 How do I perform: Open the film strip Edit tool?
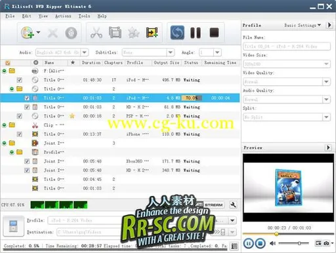(115, 33)
